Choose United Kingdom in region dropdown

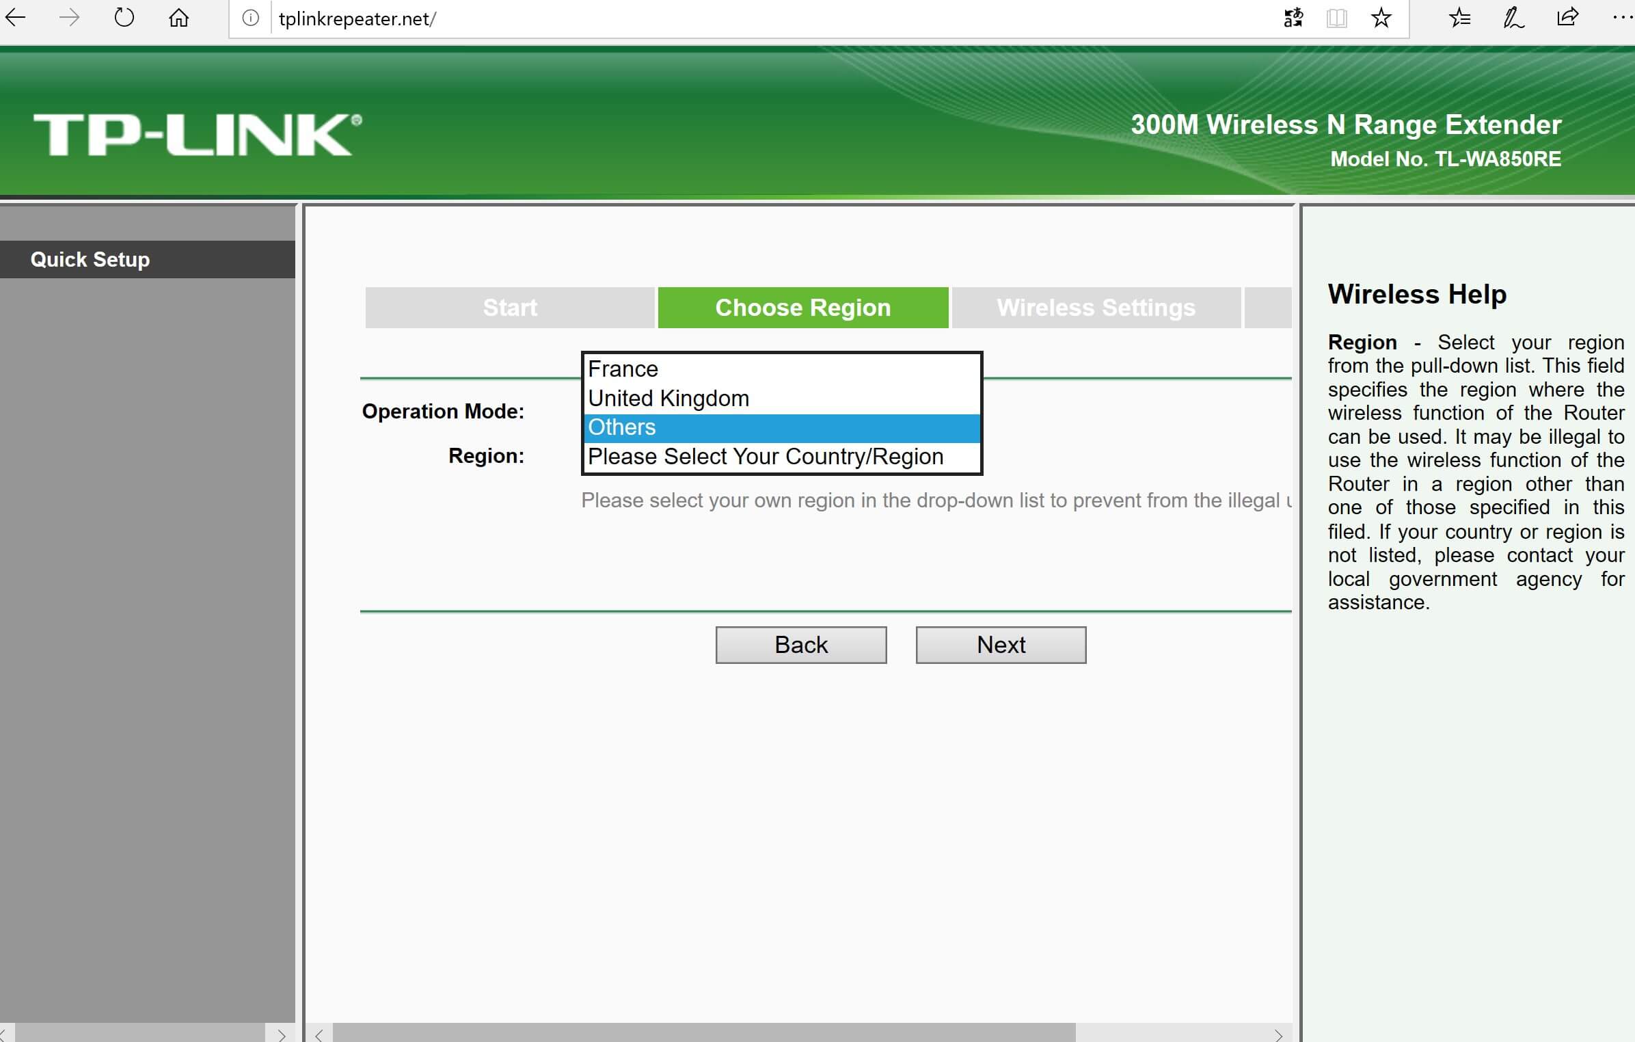781,399
